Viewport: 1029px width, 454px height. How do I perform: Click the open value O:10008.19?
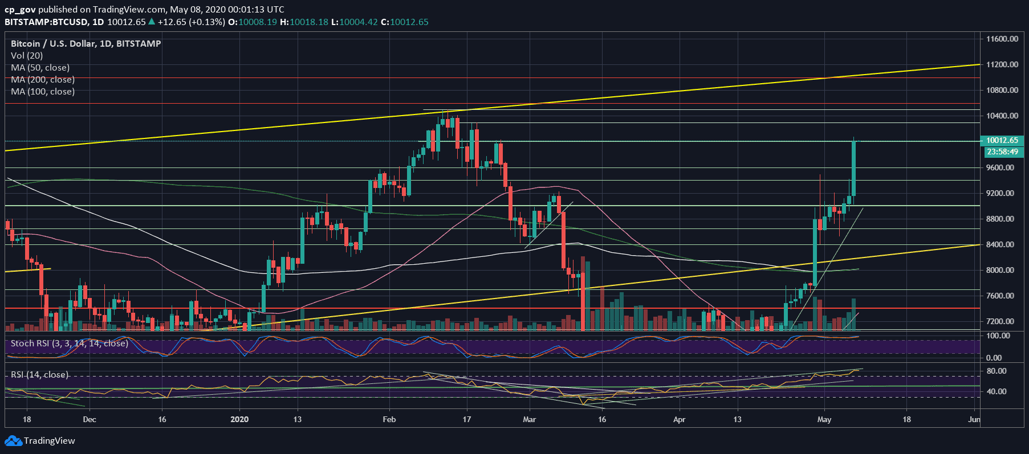pyautogui.click(x=253, y=22)
